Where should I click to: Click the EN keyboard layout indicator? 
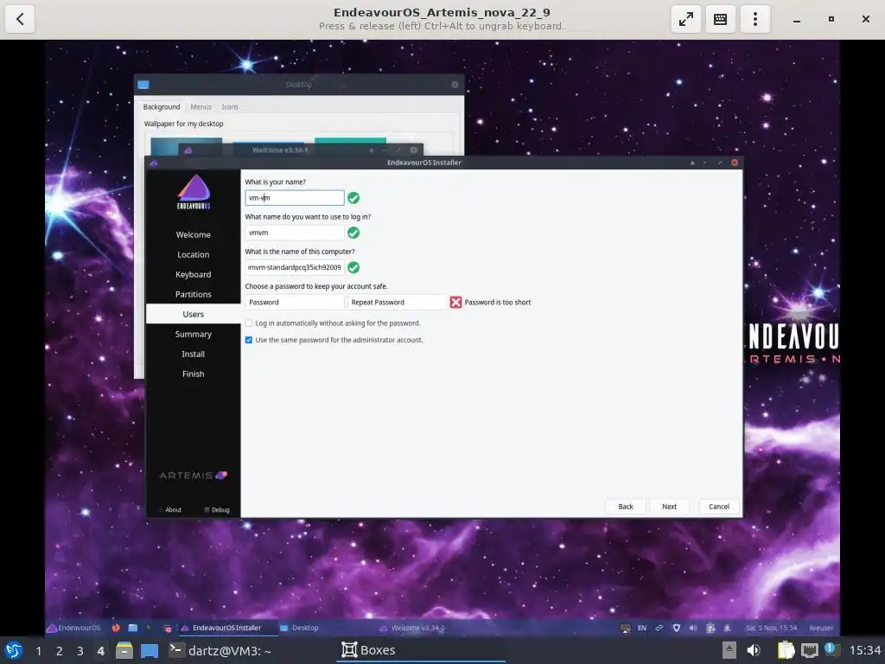[642, 628]
